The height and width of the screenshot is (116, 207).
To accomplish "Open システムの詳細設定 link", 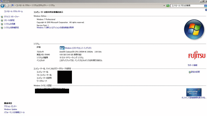I will click(x=11, y=28).
